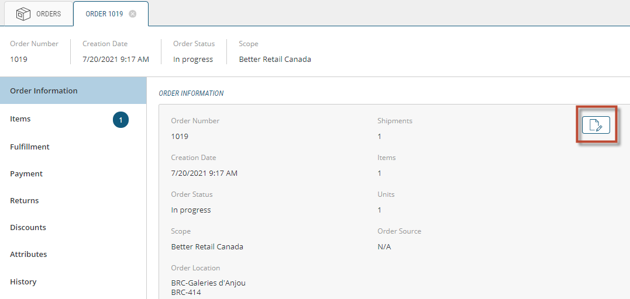Screen dimensions: 630x299
Task: Click Better Retail Canada scope in the top header
Action: (x=275, y=60)
